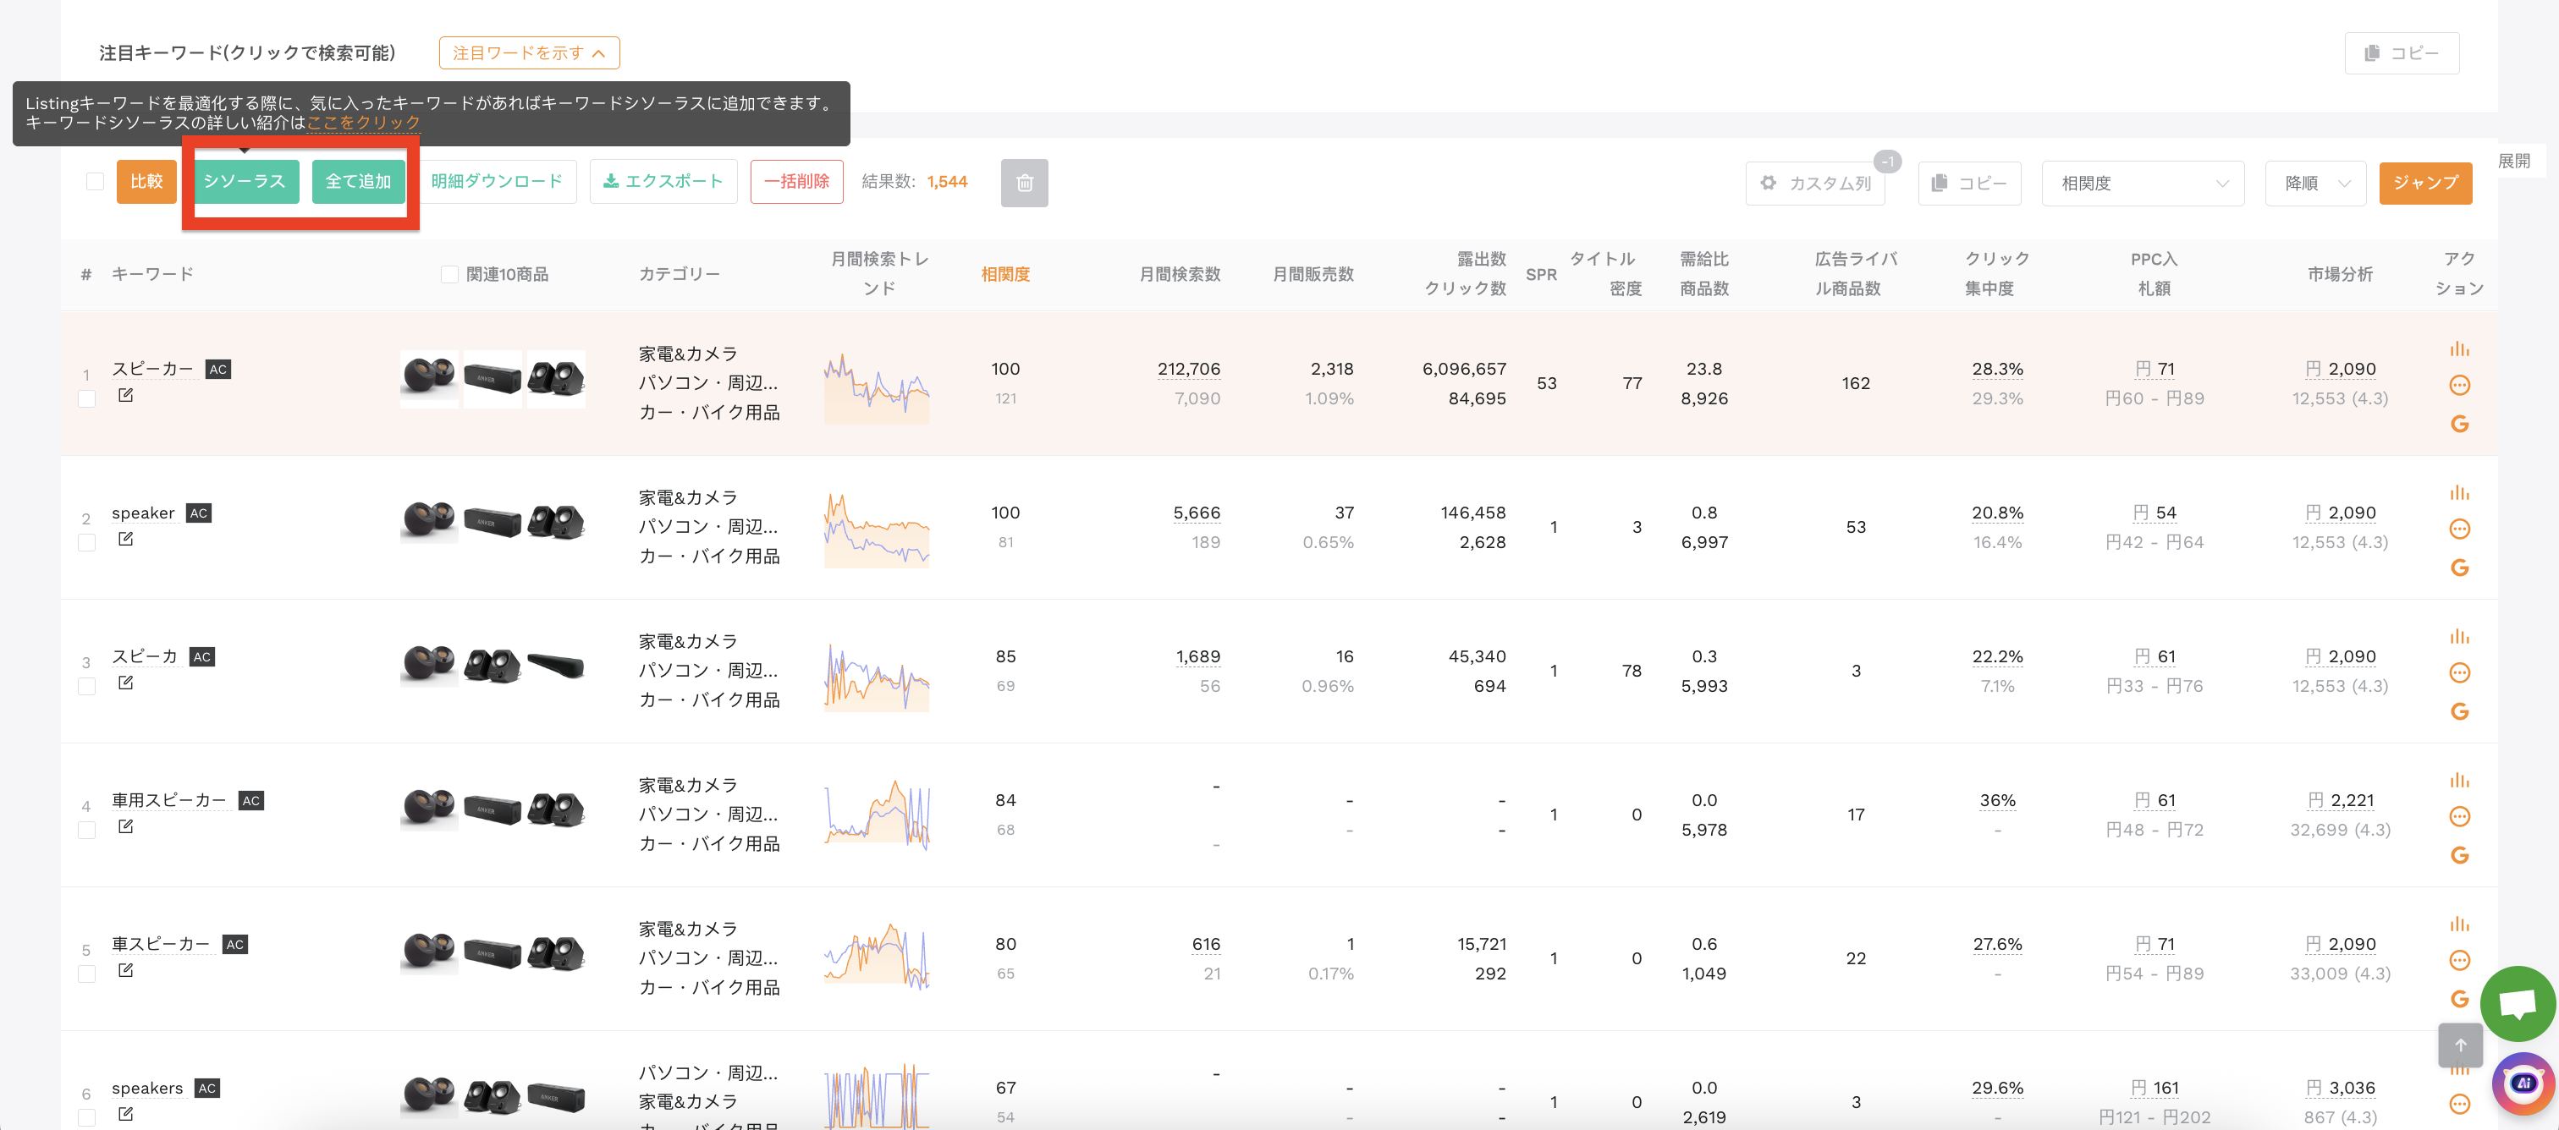The height and width of the screenshot is (1130, 2559).
Task: Click the AI assistant round icon
Action: tap(2523, 1083)
